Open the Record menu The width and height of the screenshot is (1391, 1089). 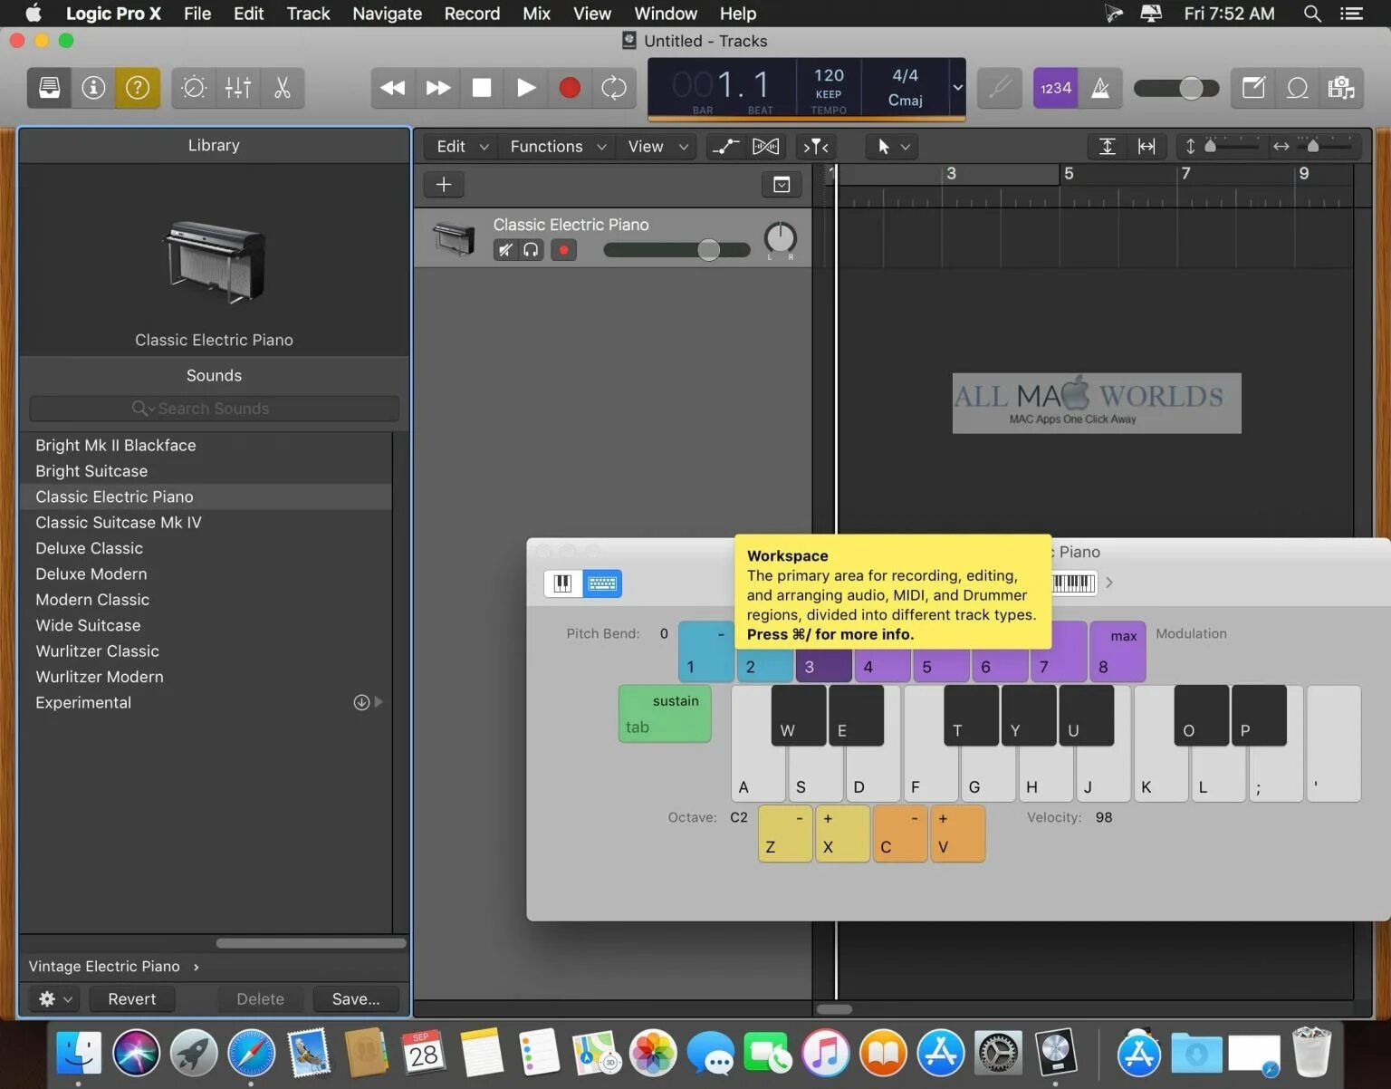[x=472, y=14]
